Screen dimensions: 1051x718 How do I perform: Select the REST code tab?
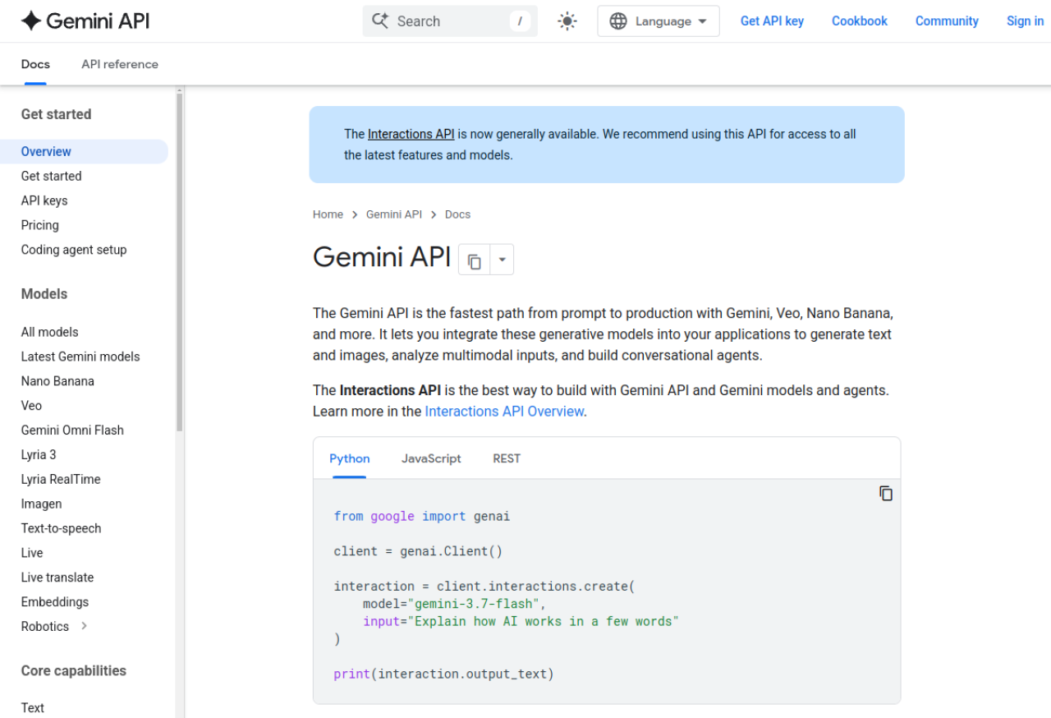[x=507, y=458]
